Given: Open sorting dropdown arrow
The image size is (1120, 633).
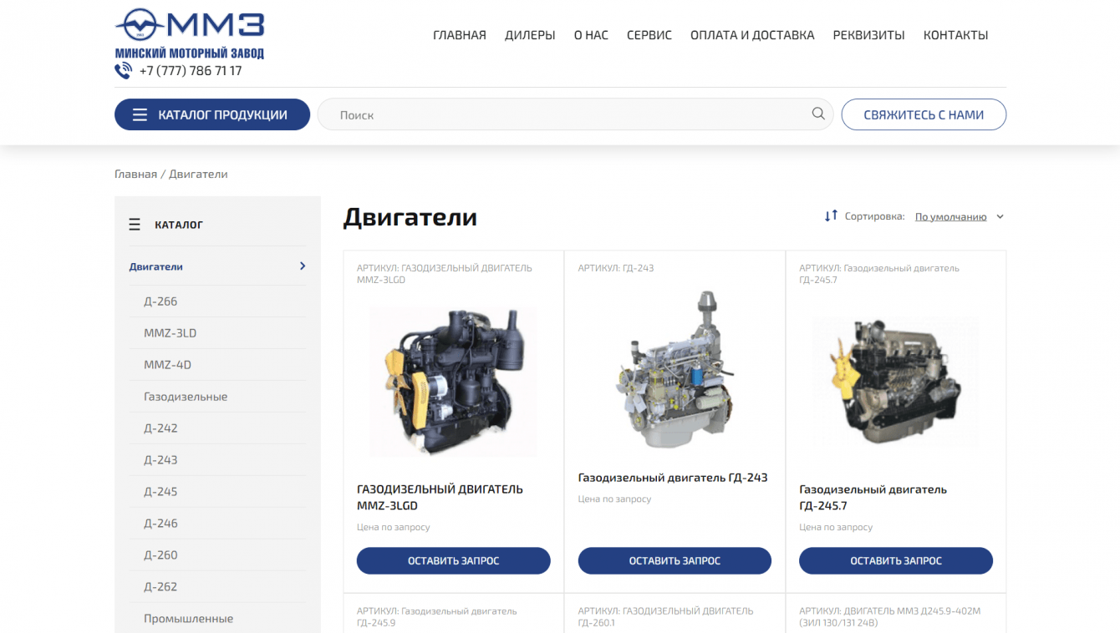Looking at the screenshot, I should click(1000, 217).
